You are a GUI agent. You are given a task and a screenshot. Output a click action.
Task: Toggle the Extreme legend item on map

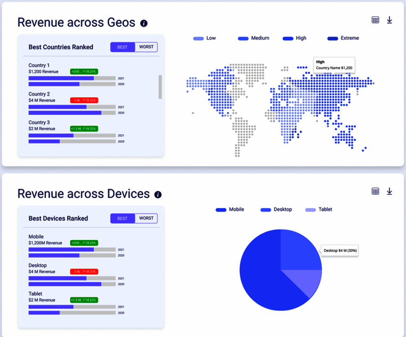click(x=343, y=38)
